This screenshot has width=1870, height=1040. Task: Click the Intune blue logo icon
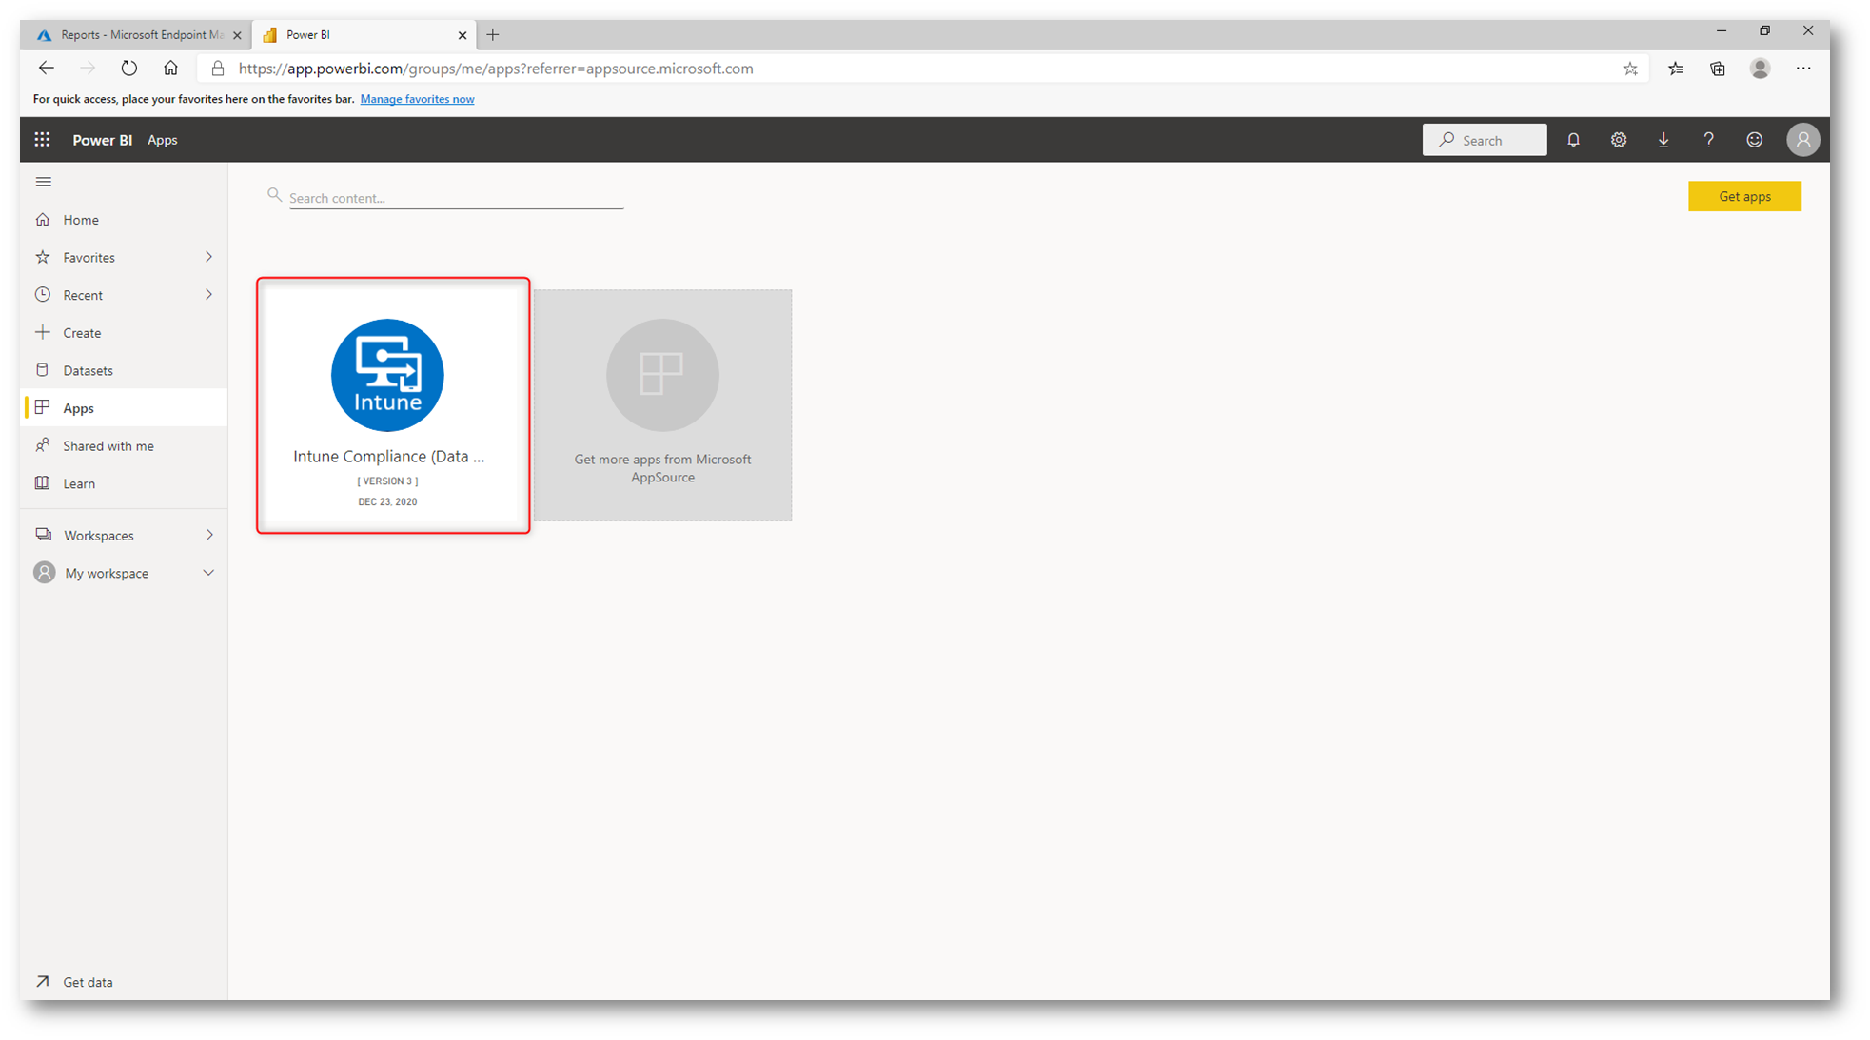pyautogui.click(x=387, y=375)
